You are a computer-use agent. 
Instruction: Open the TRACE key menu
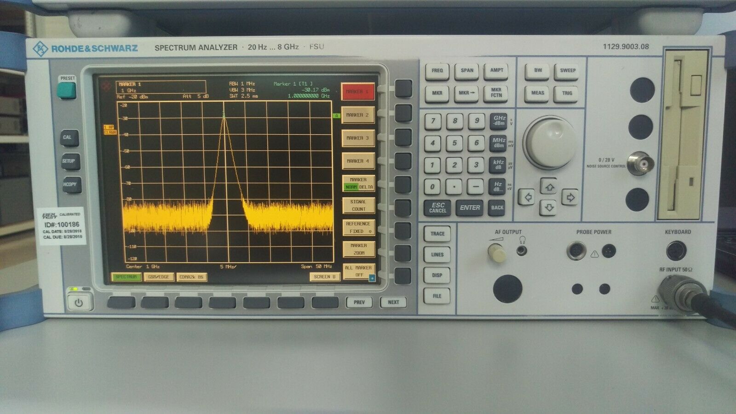(437, 234)
